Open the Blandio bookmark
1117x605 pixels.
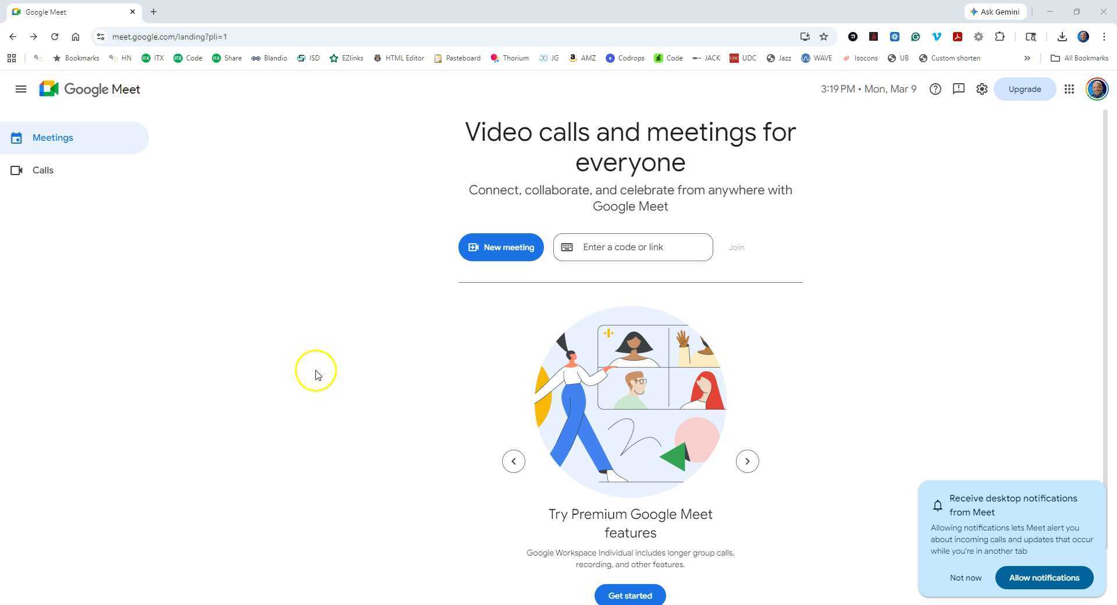pyautogui.click(x=269, y=58)
